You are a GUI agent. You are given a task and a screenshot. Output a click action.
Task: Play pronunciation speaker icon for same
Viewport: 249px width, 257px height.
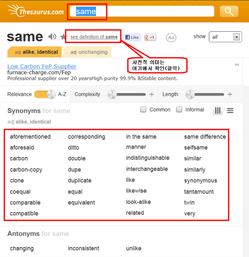[52, 37]
